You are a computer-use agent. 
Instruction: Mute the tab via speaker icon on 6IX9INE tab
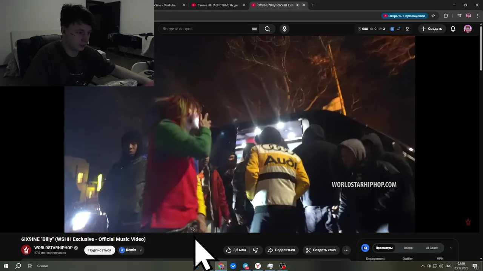[298, 5]
